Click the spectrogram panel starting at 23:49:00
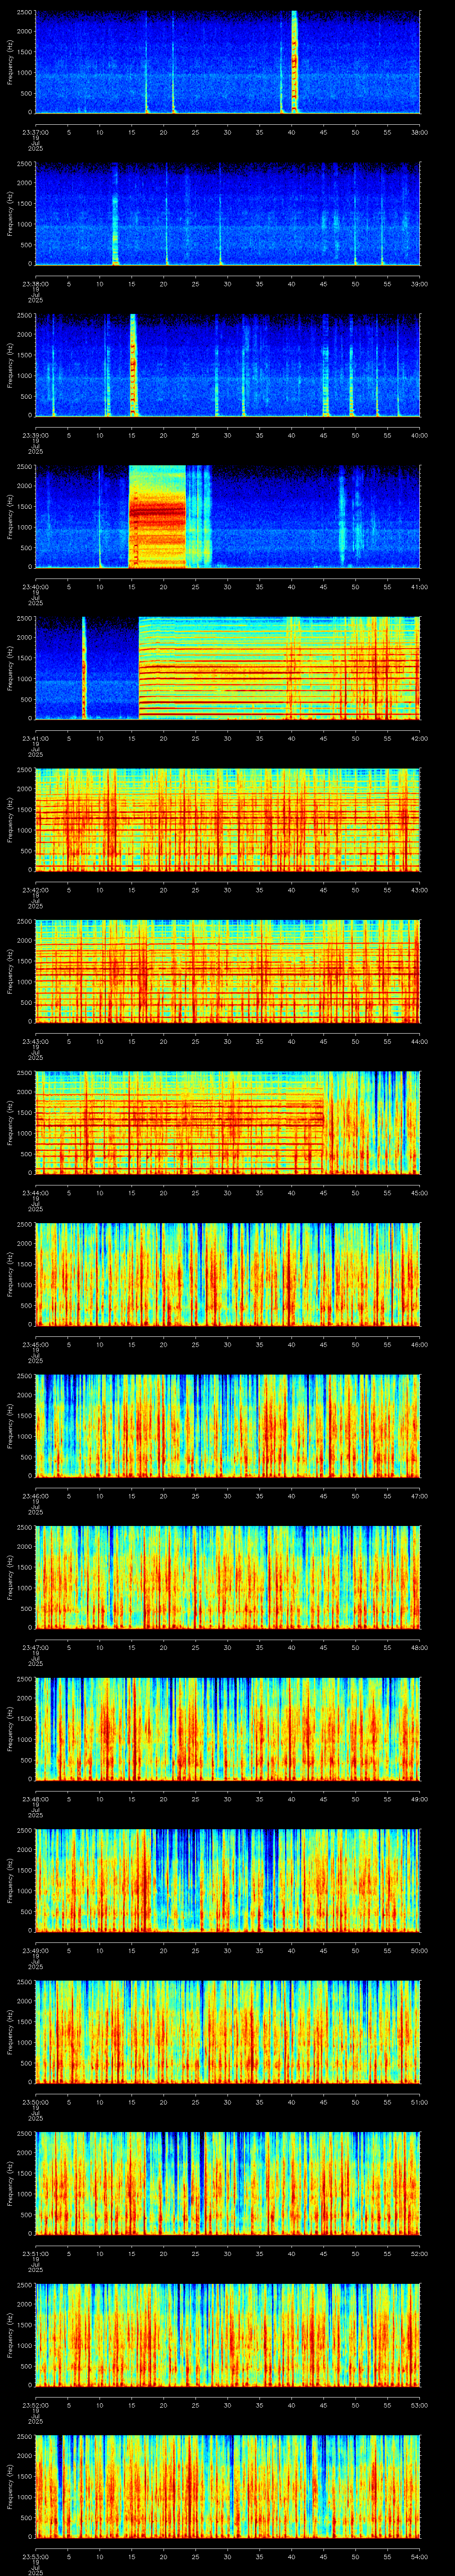 tap(228, 1881)
